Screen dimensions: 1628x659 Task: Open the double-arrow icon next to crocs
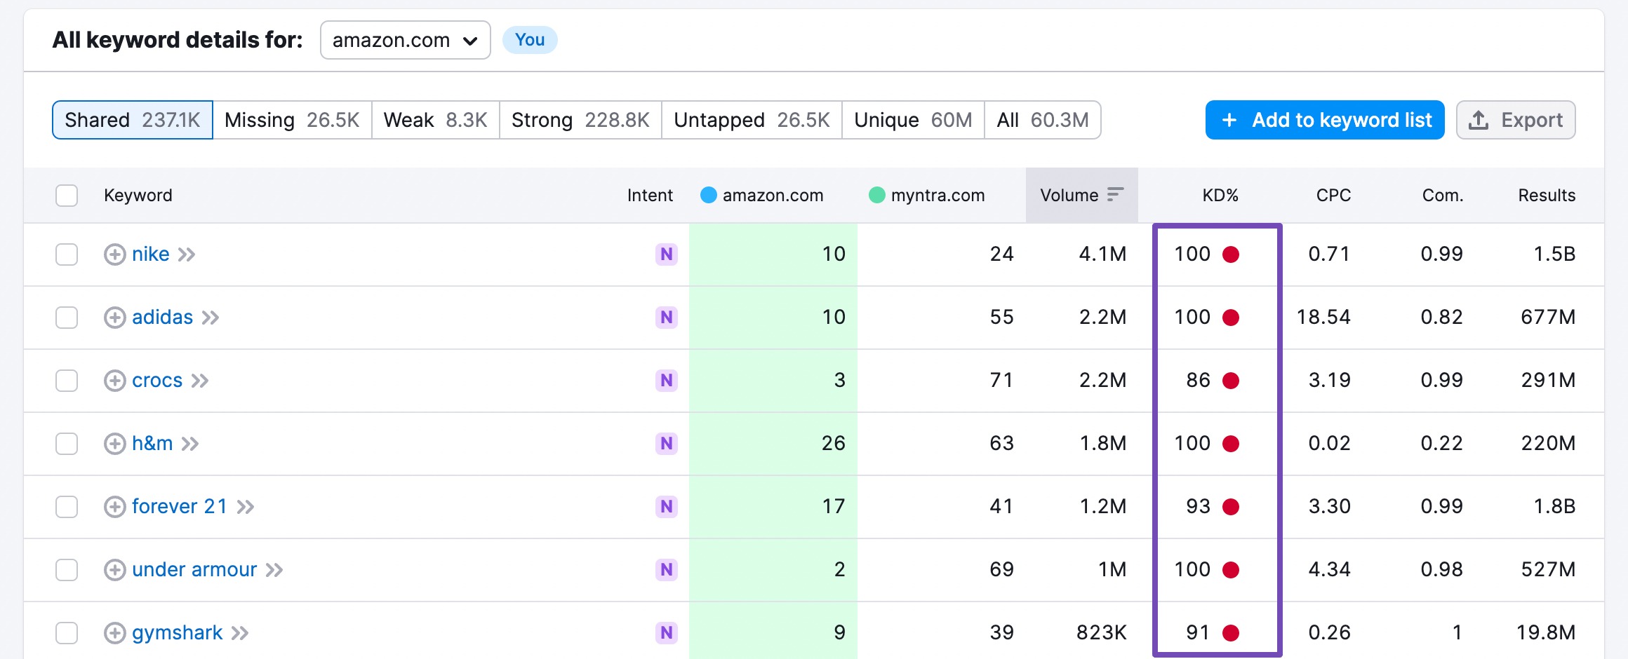click(x=200, y=381)
